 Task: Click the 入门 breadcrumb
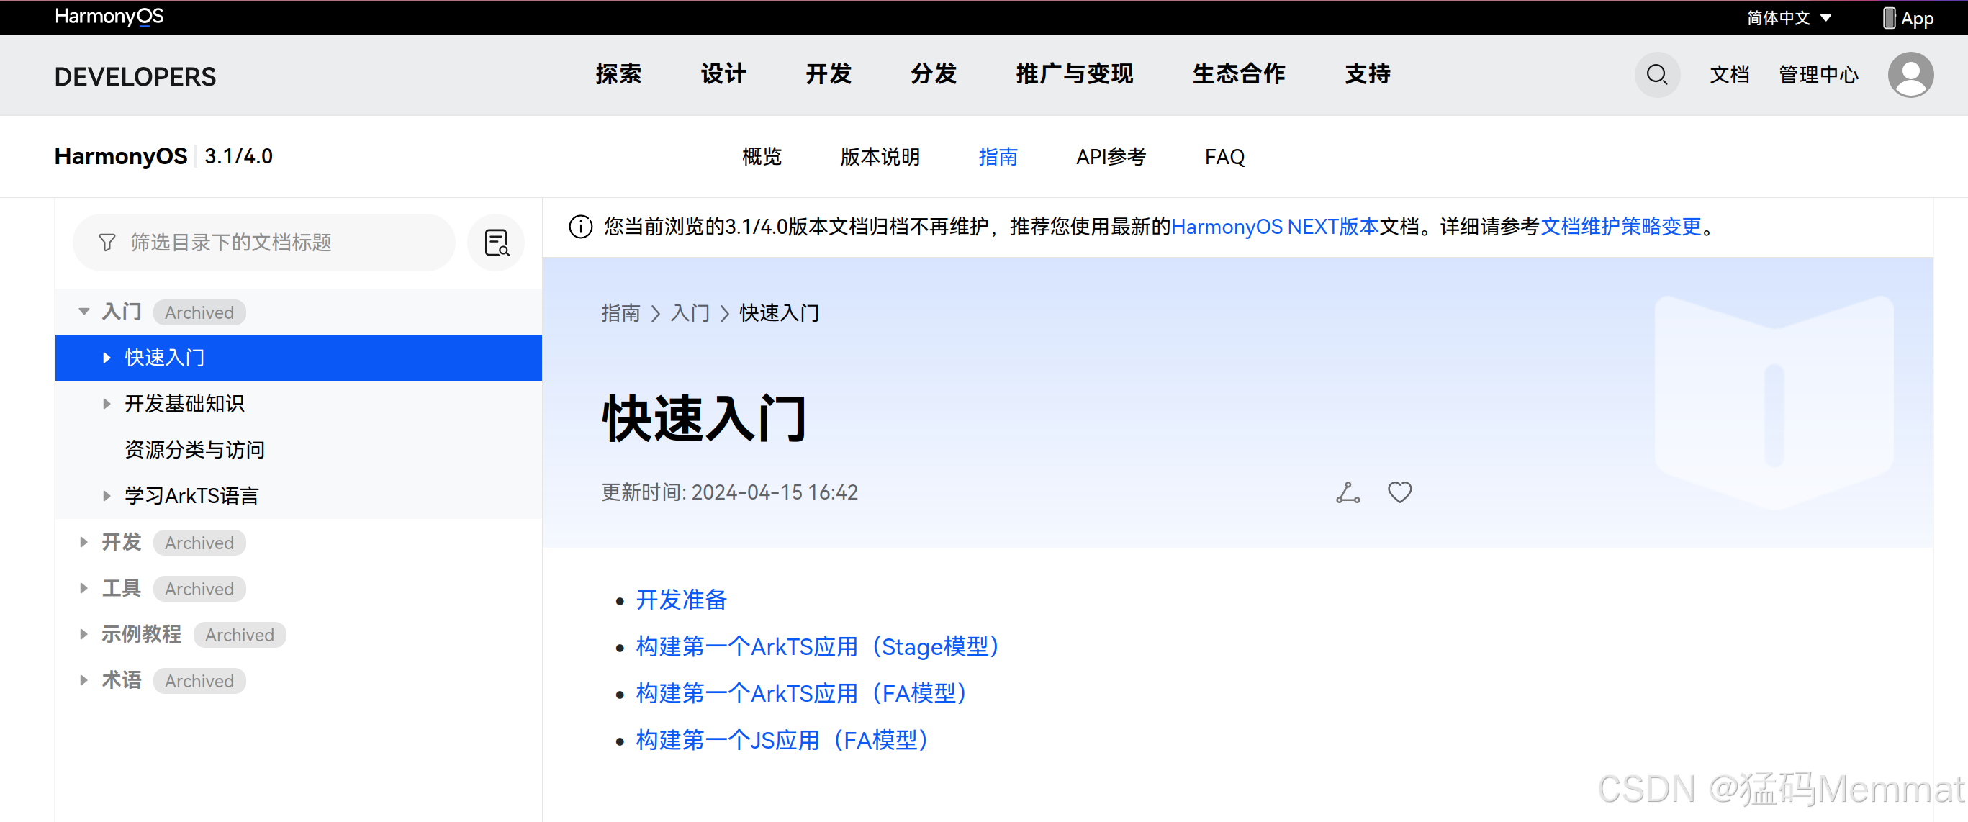690,313
